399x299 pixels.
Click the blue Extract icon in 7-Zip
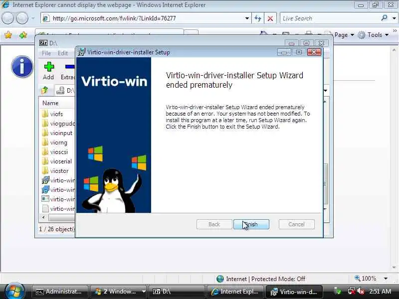click(x=69, y=67)
